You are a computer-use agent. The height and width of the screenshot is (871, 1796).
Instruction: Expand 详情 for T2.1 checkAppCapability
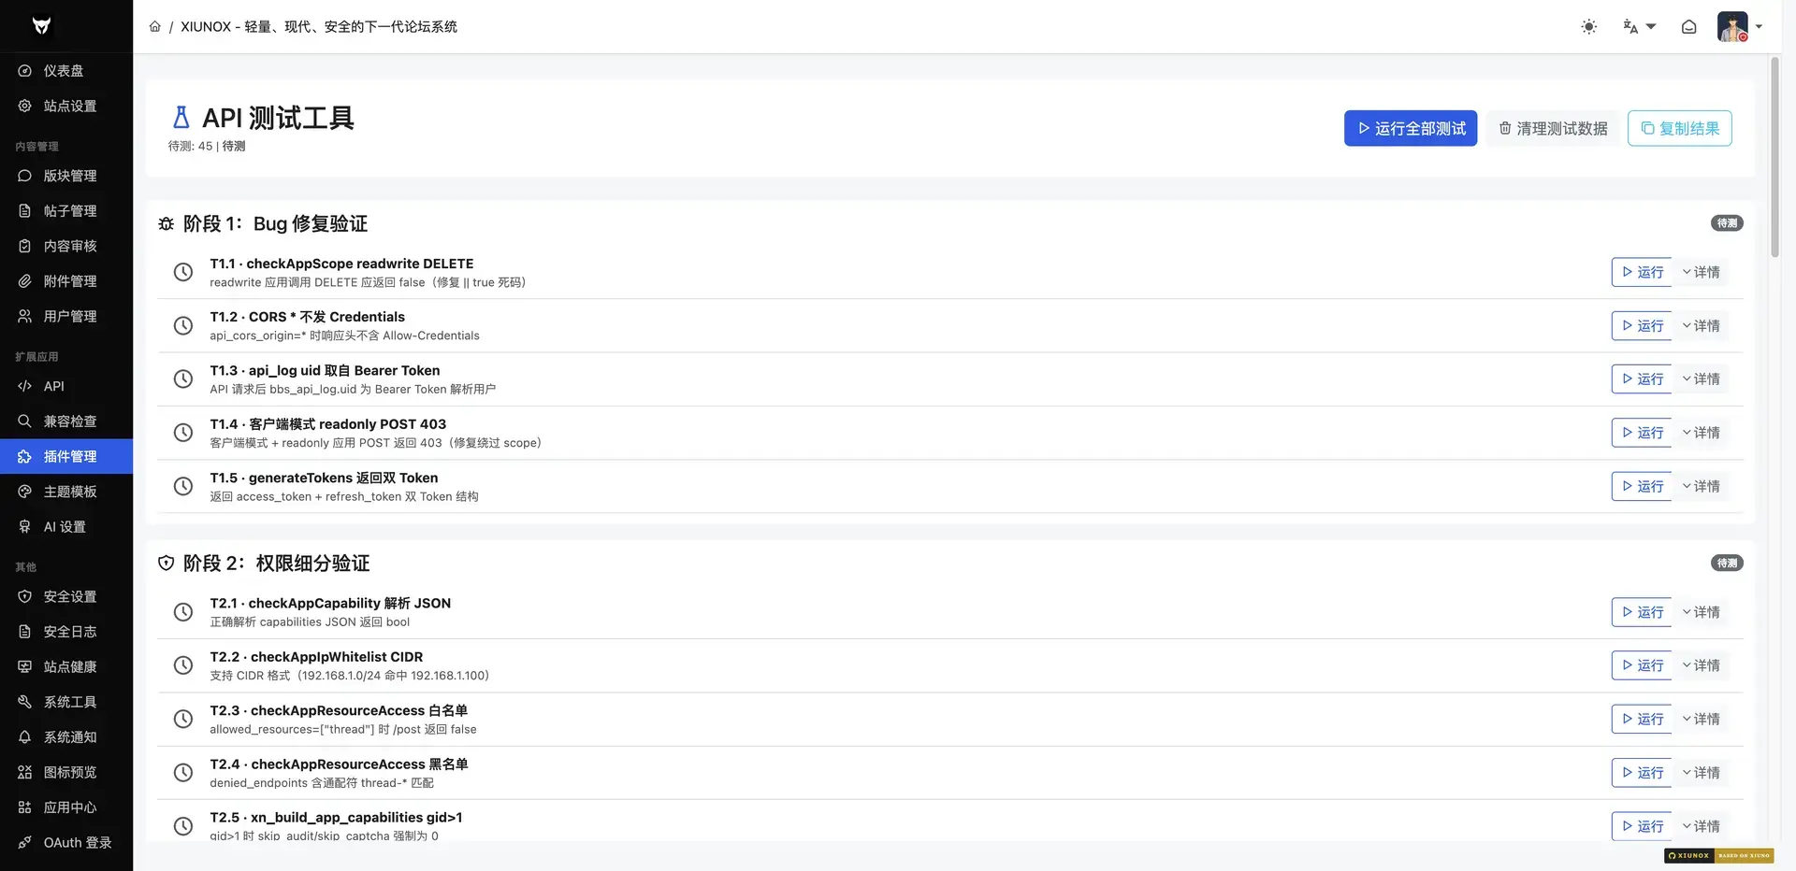coord(1701,612)
